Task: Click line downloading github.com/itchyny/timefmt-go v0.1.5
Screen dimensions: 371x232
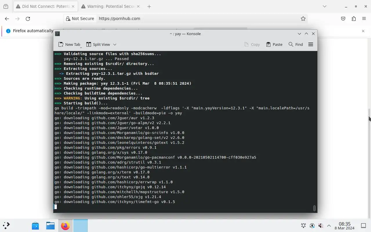Action: tap(115, 202)
